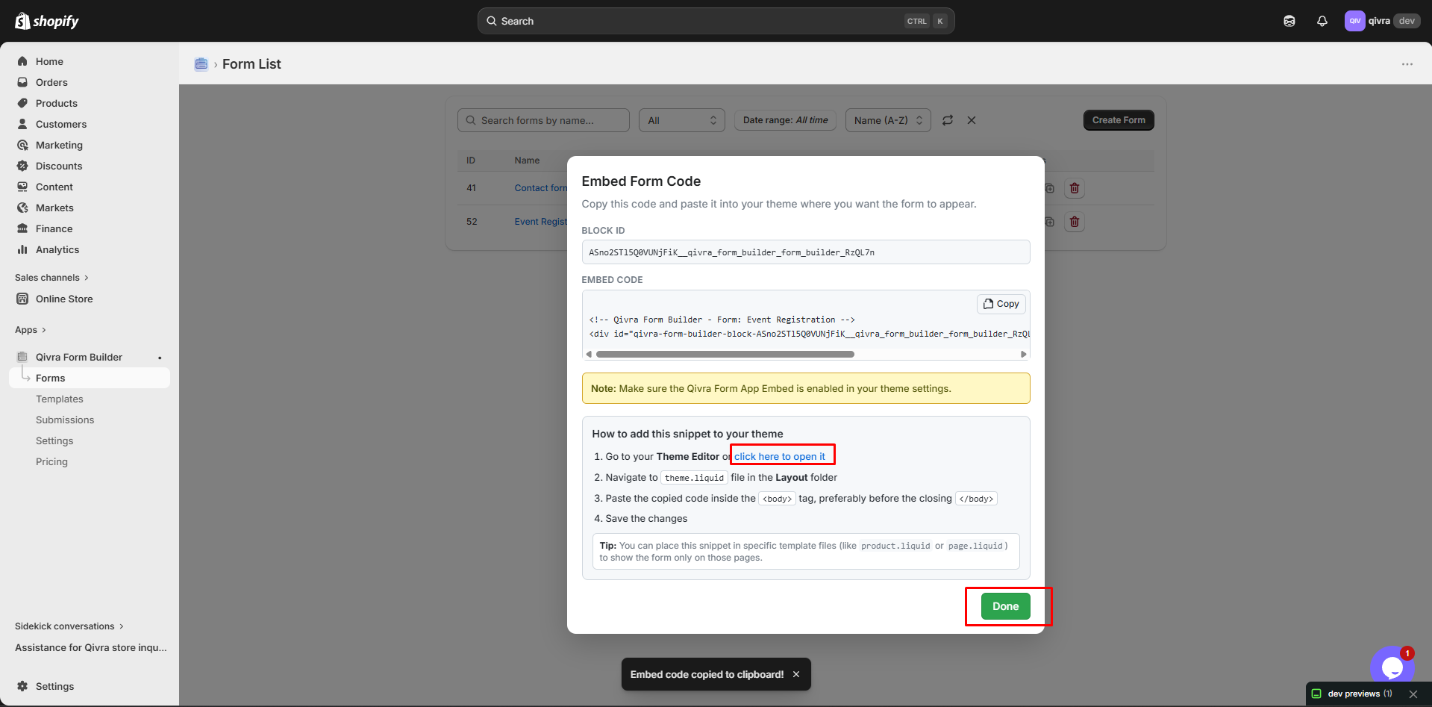Copy the embed code
The width and height of the screenshot is (1432, 707).
coord(1001,304)
